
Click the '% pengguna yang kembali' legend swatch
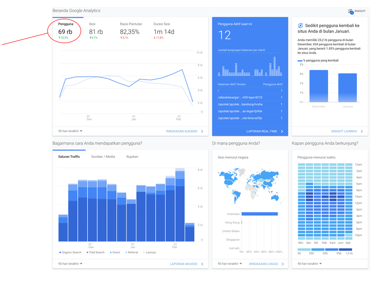coord(300,61)
